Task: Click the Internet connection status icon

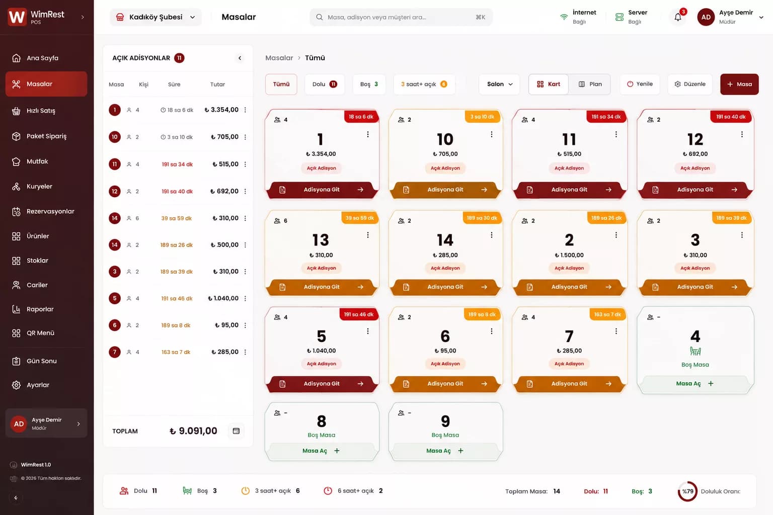Action: pos(564,17)
